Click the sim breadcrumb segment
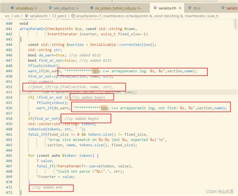 (x=17, y=16)
